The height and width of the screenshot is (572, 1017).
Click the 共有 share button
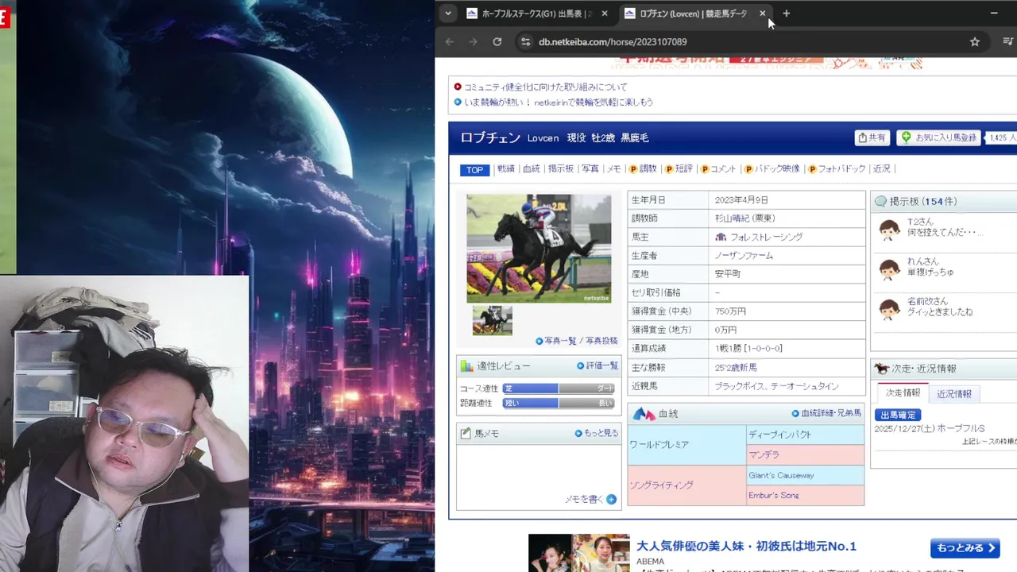click(x=872, y=137)
